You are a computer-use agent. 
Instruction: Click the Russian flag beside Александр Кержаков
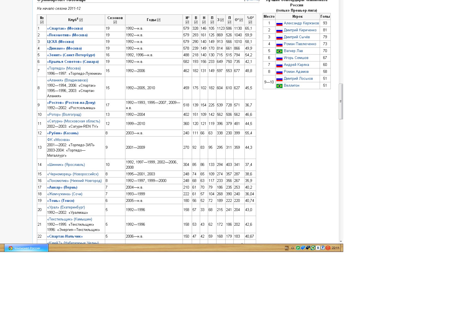pos(279,24)
